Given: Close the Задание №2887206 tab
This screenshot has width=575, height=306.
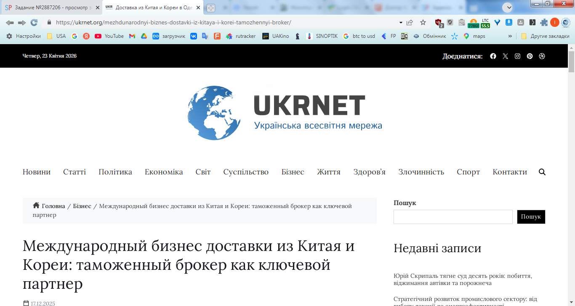Looking at the screenshot, I should (x=98, y=8).
